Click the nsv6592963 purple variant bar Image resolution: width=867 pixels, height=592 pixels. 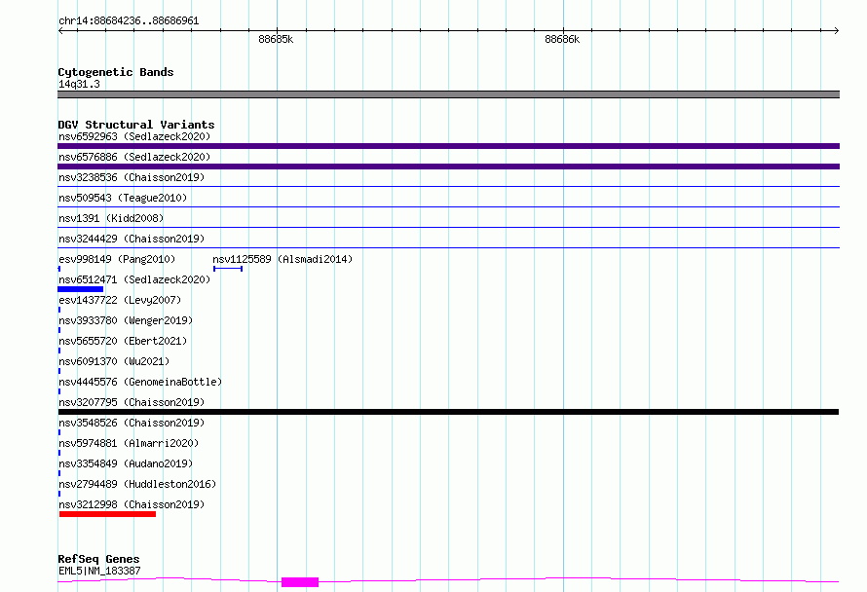(x=448, y=146)
